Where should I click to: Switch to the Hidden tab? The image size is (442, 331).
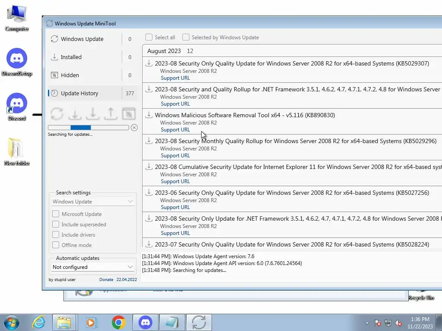93,75
